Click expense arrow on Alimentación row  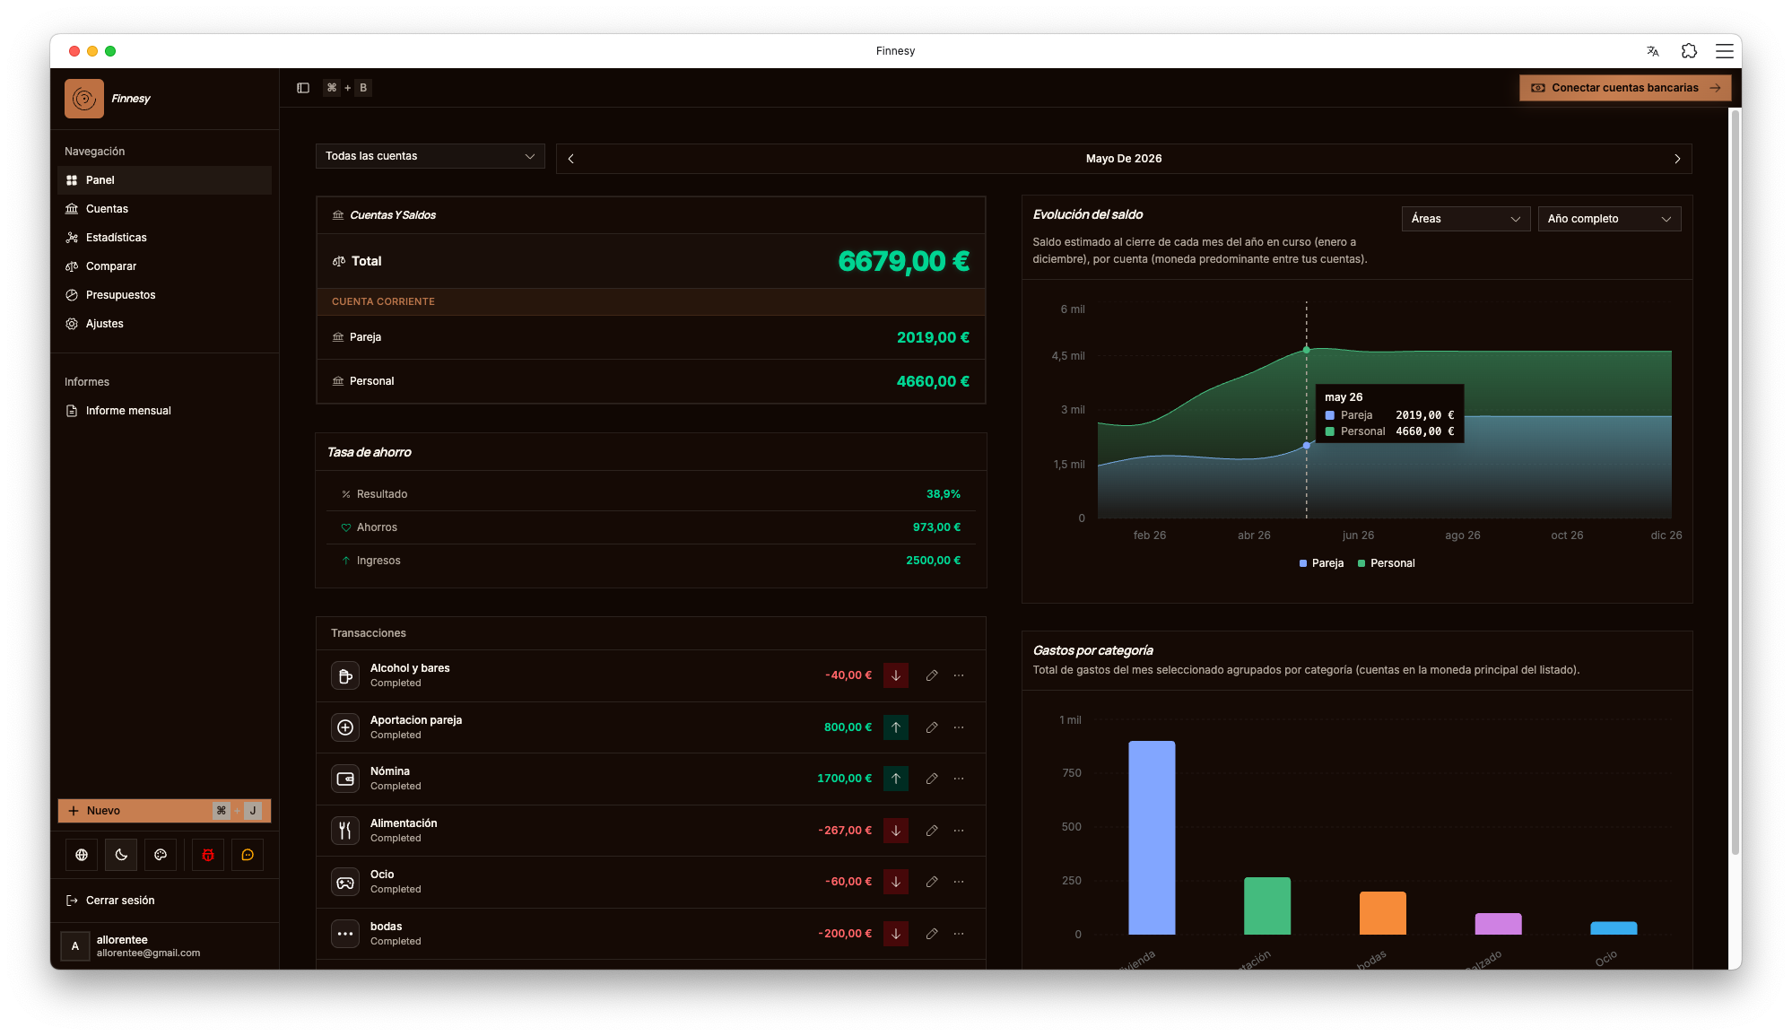896,831
